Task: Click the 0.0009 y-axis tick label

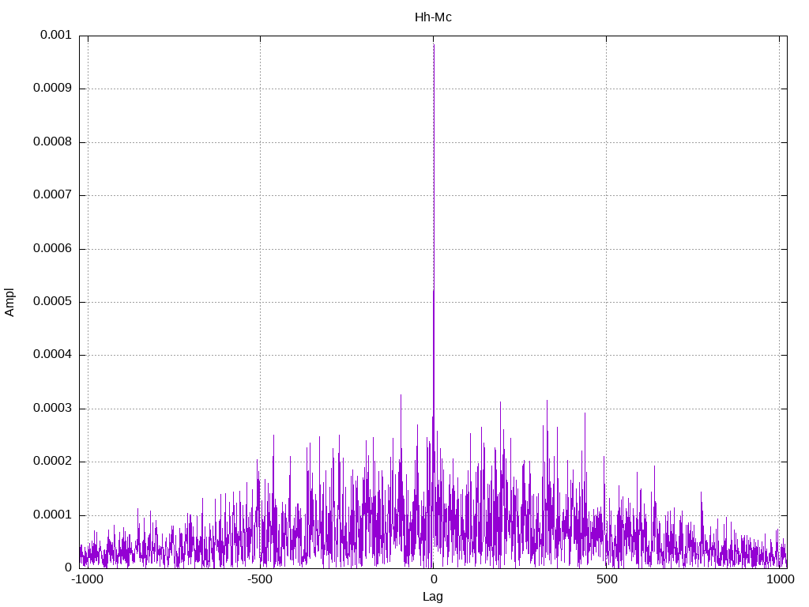Action: click(x=52, y=89)
